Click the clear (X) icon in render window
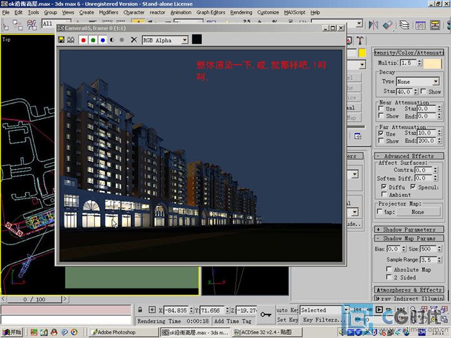Image resolution: width=451 pixels, height=338 pixels. click(133, 39)
